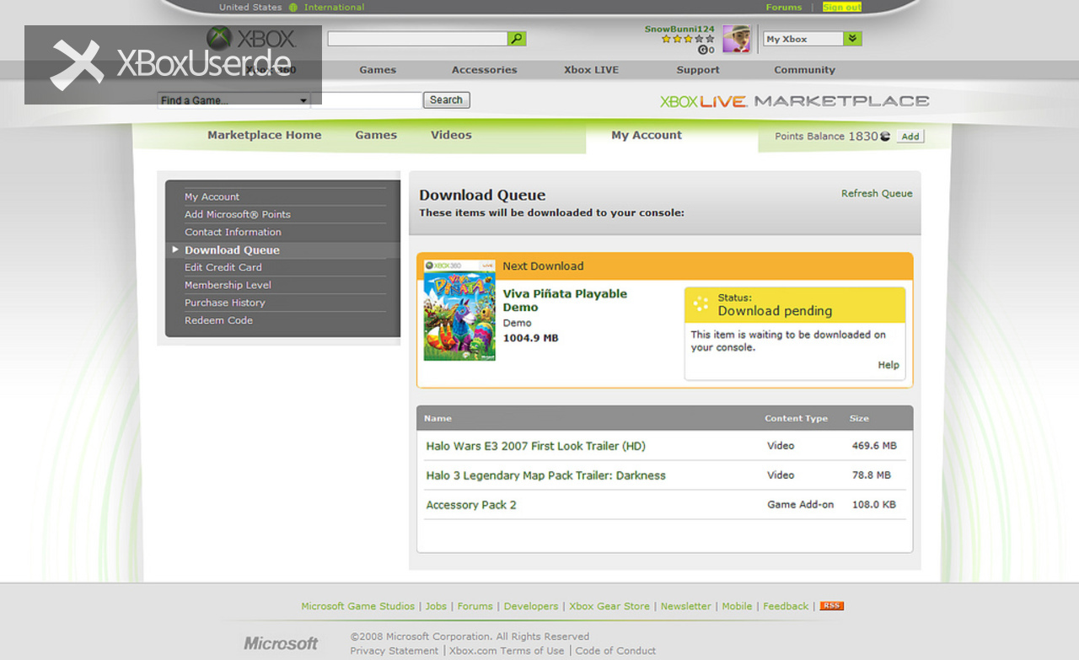
Task: Open the Support navigation menu
Action: click(x=698, y=70)
